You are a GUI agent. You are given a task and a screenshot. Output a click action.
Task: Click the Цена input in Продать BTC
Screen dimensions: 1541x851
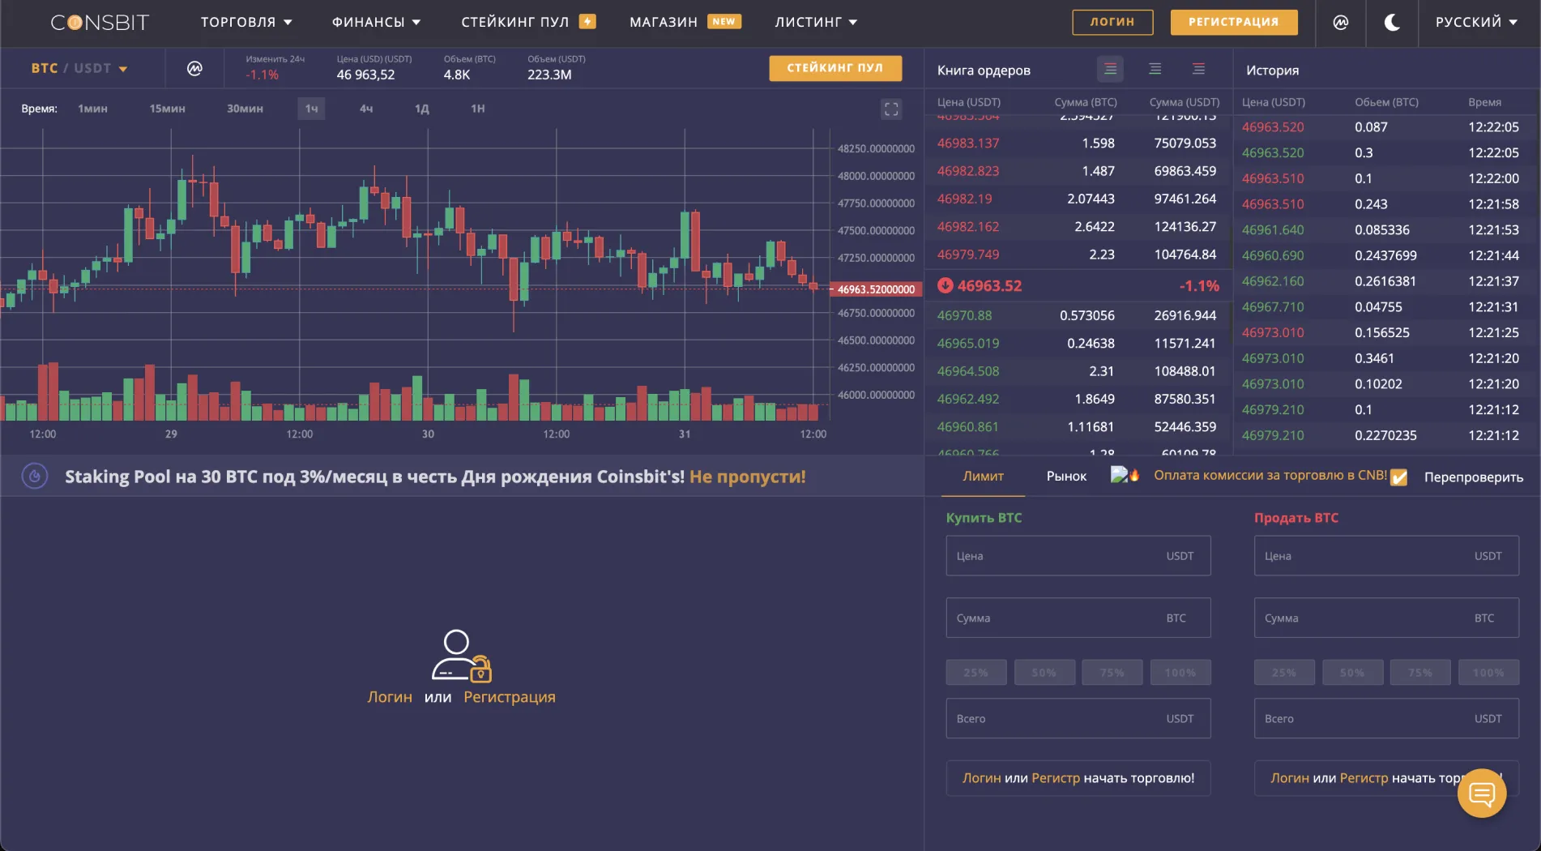pos(1386,556)
